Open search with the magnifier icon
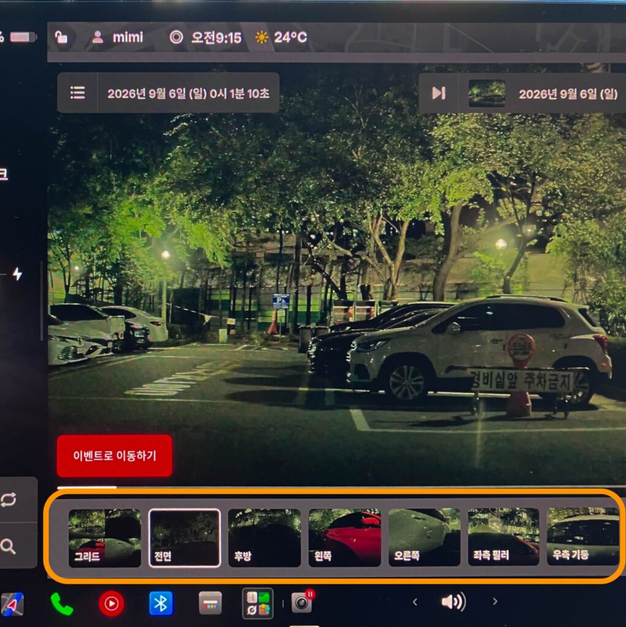The image size is (626, 627). click(x=8, y=546)
